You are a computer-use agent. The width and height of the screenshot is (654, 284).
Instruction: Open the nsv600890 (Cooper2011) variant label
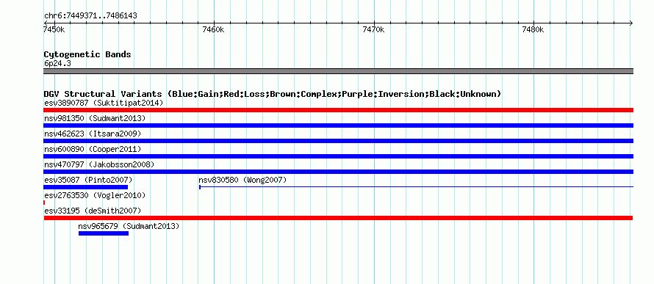pyautogui.click(x=93, y=149)
